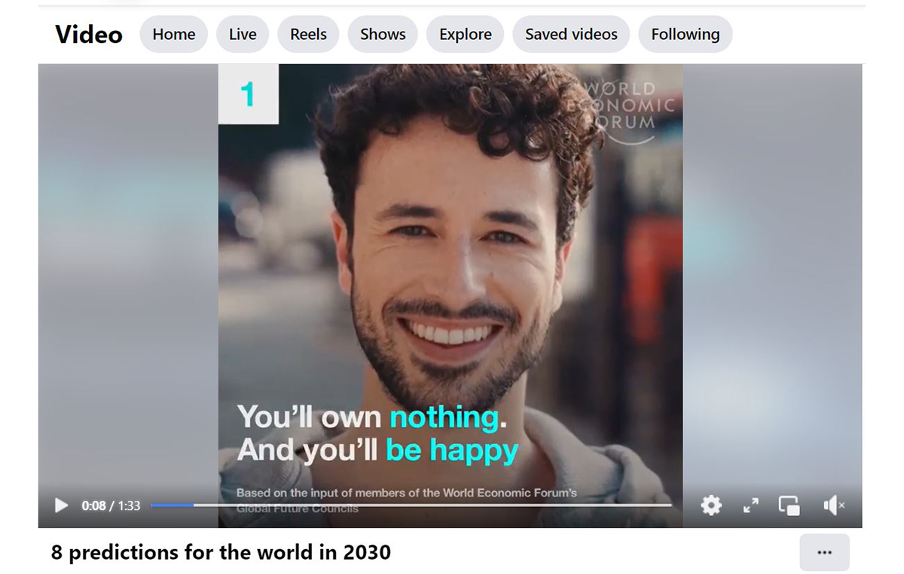Select the Explore tab
Image resolution: width=904 pixels, height=574 pixels.
(466, 34)
